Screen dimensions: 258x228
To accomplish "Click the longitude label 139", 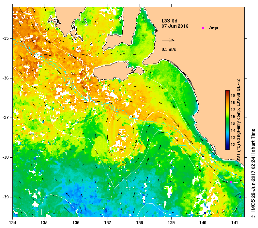I will point(172,223).
